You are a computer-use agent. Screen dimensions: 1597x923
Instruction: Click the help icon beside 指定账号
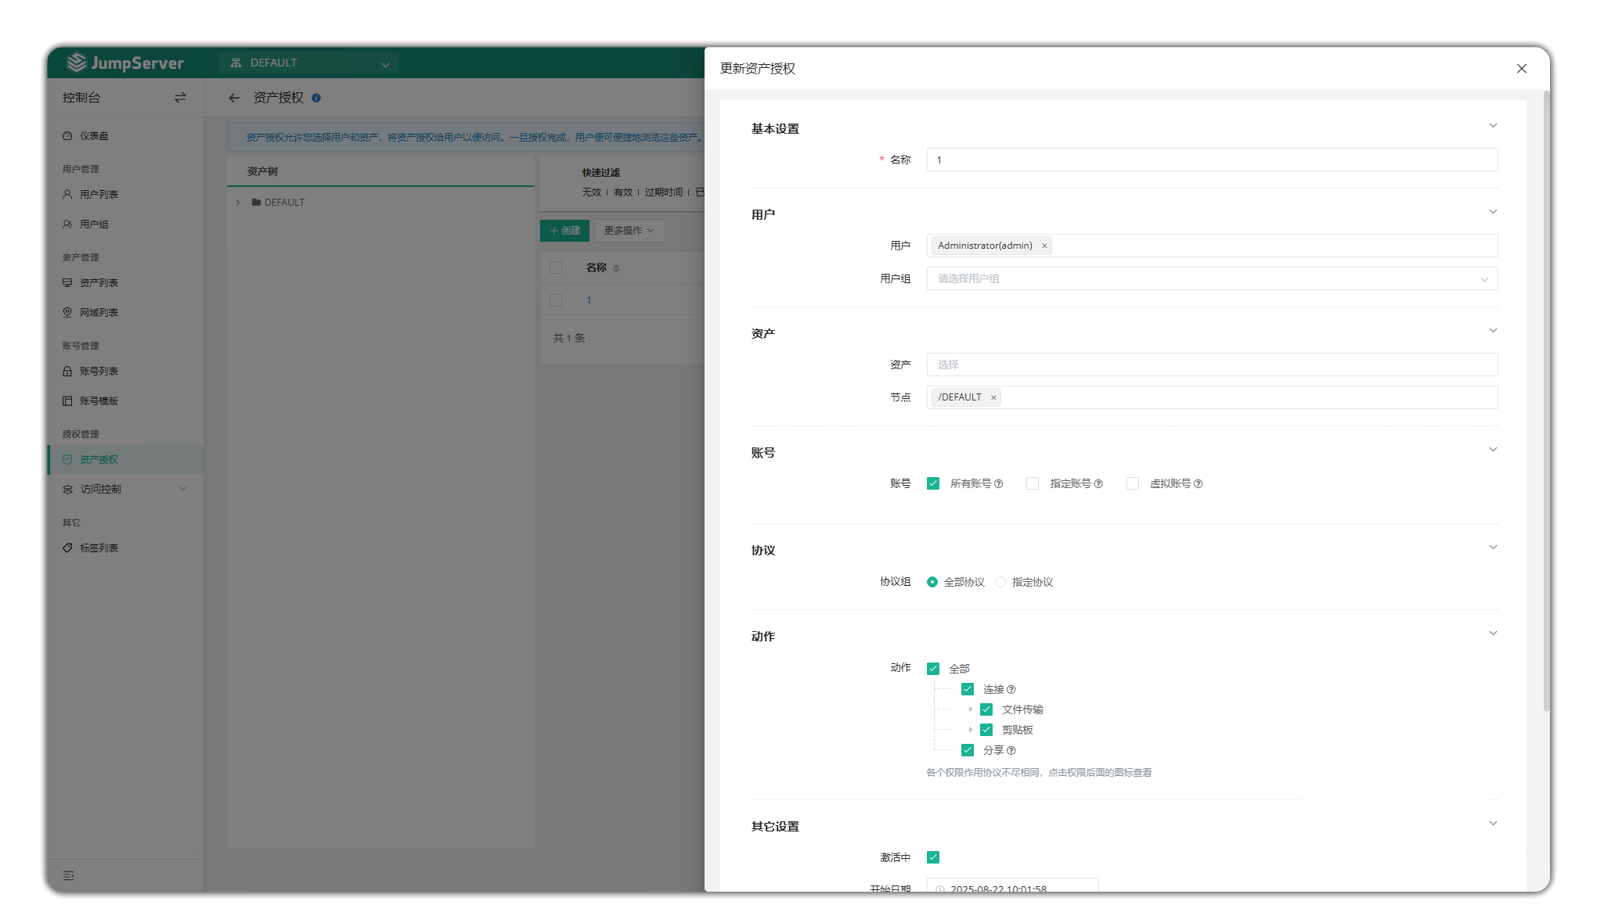point(1098,484)
